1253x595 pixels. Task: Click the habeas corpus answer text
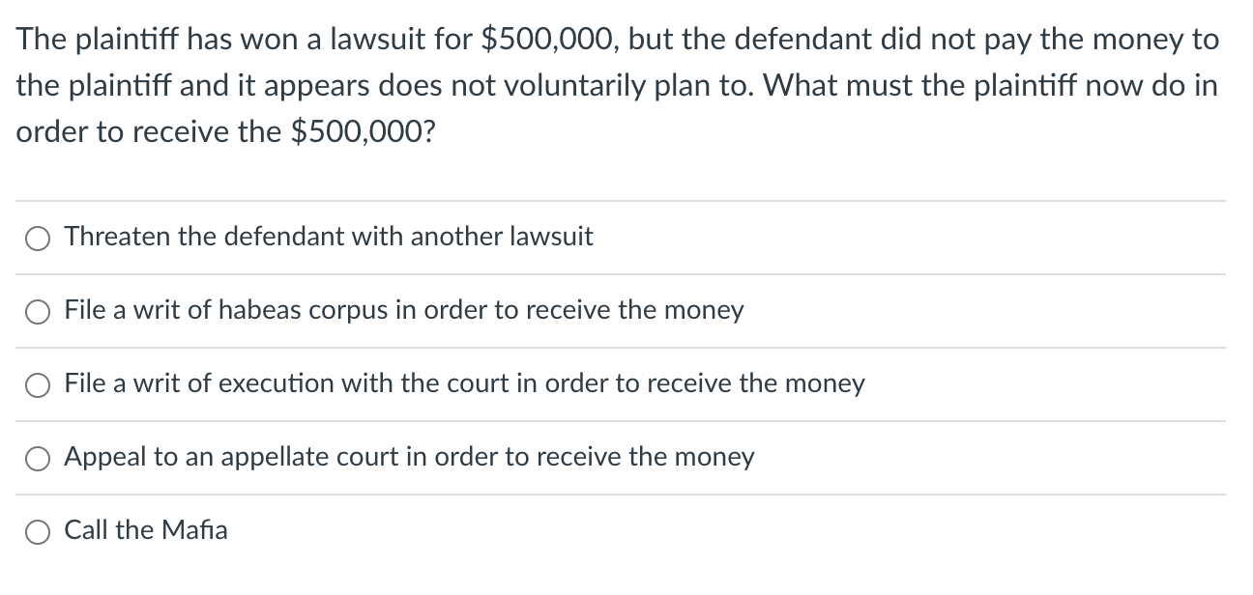tap(404, 310)
